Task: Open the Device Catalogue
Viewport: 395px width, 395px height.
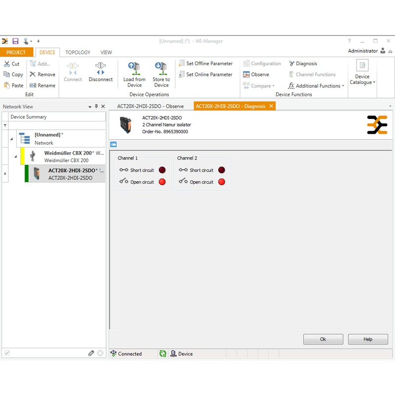Action: [362, 72]
